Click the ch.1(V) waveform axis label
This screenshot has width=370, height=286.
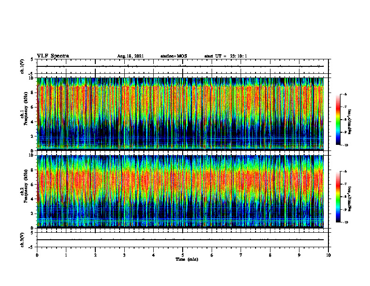coord(22,66)
